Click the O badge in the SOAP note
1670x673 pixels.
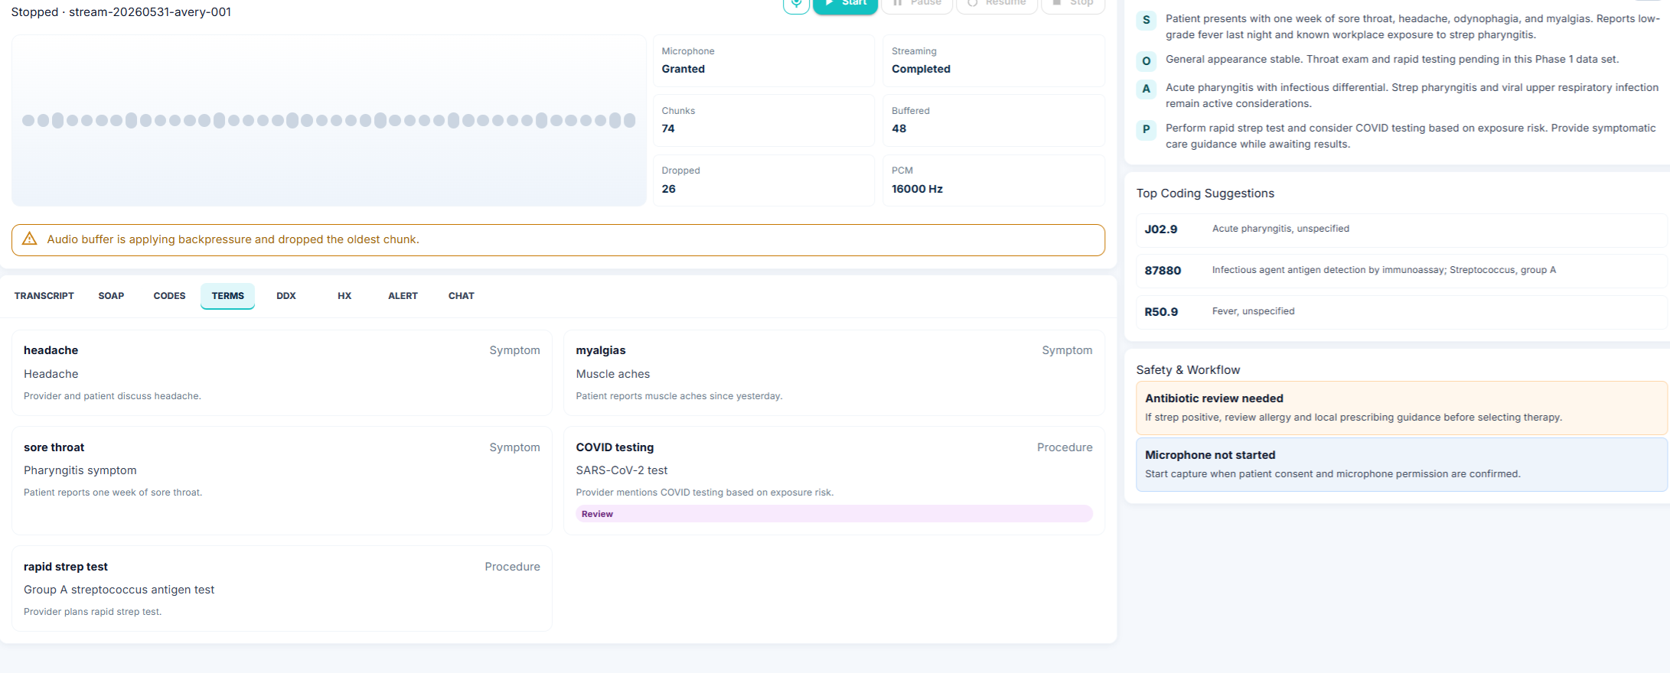(x=1146, y=61)
